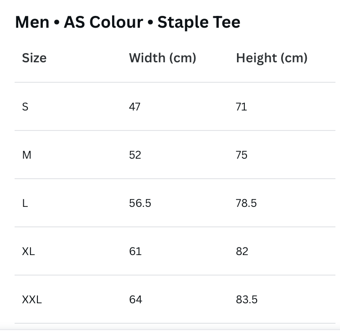
Task: Click the M size cell
Action: coord(27,155)
